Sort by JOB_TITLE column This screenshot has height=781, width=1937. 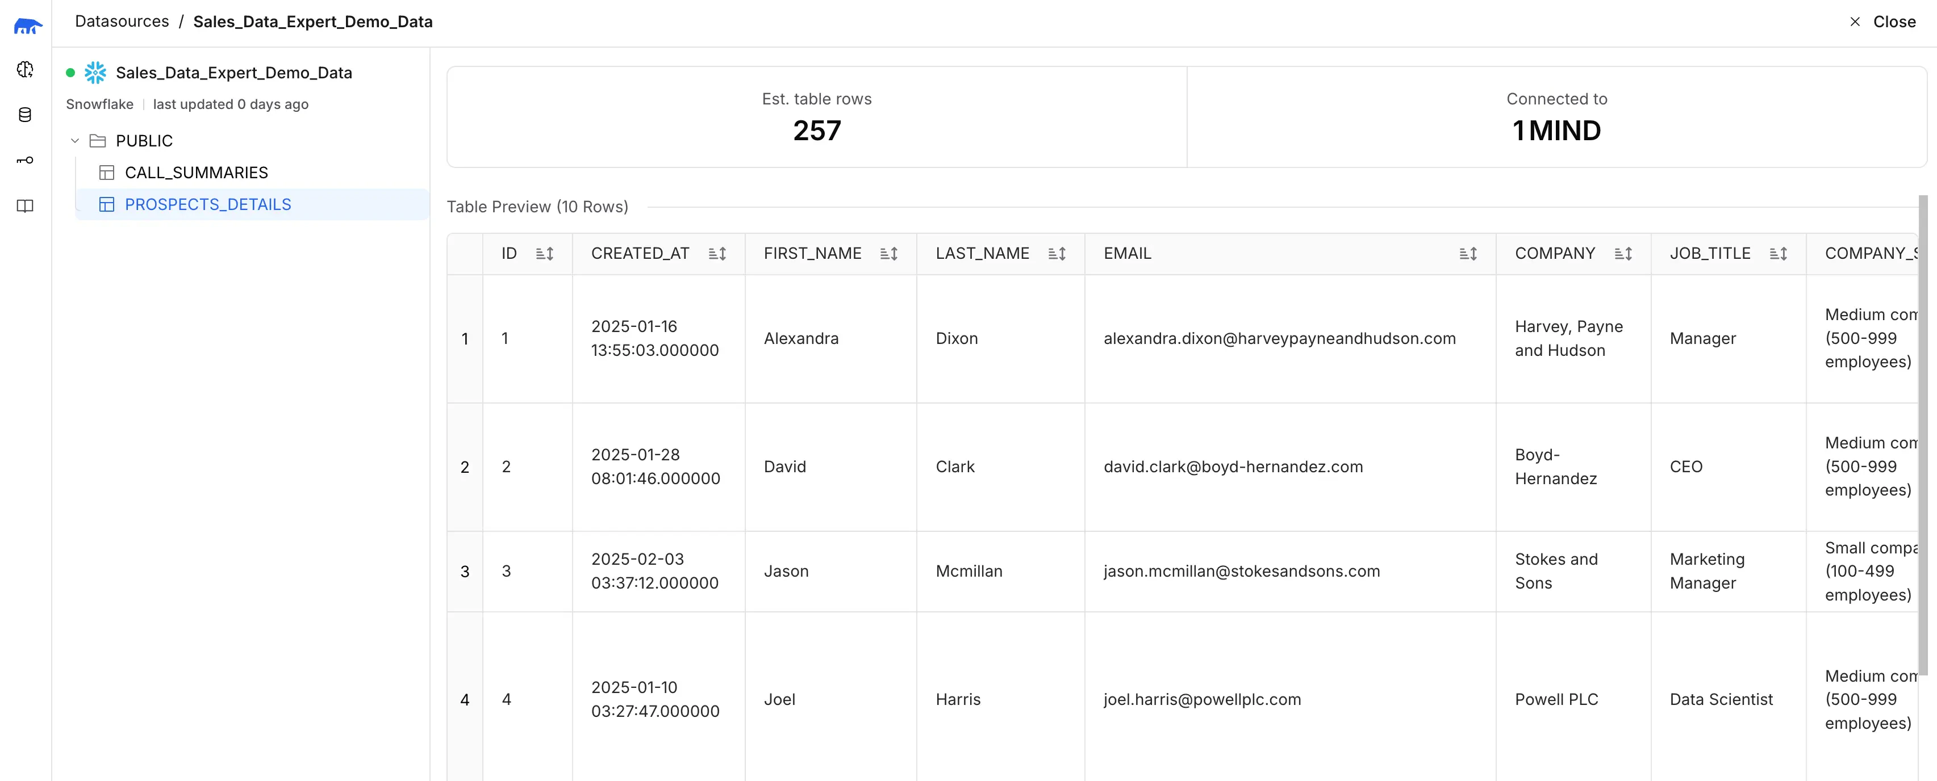pos(1777,254)
